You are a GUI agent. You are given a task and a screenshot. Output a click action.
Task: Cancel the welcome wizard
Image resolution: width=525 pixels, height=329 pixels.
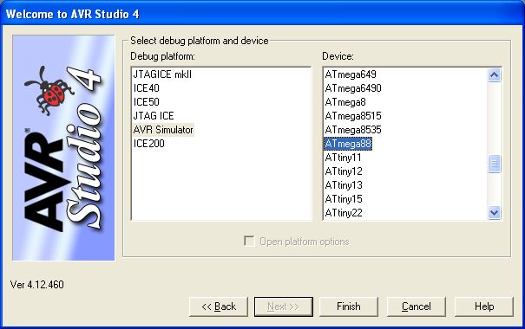(417, 306)
